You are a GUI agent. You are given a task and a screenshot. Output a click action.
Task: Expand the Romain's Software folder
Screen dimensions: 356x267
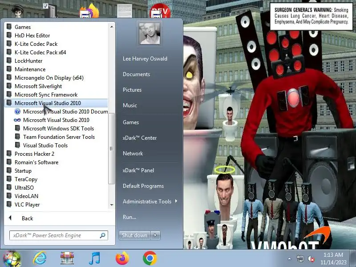[56, 162]
